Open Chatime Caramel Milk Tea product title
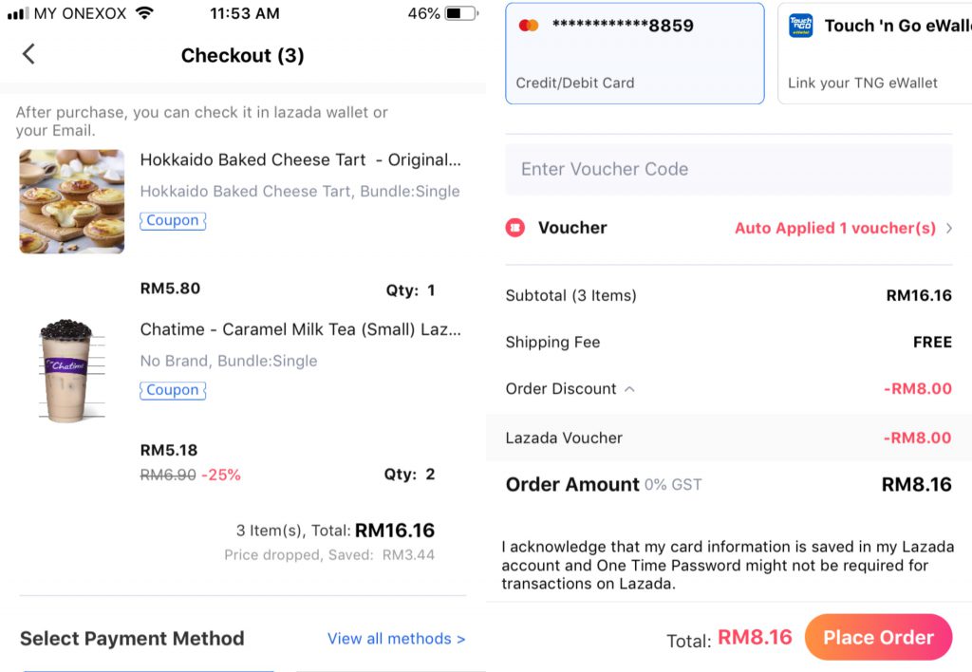Viewport: 972px width, 672px height. click(x=300, y=329)
